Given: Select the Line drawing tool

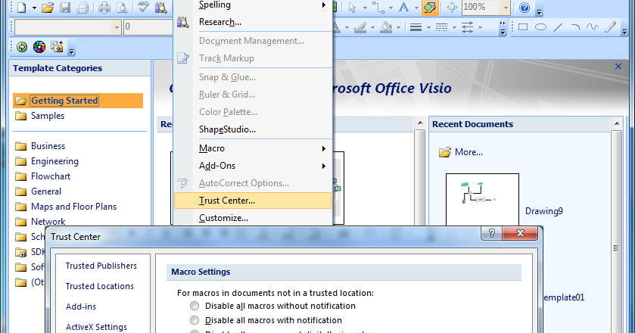Looking at the screenshot, I should pos(558,27).
